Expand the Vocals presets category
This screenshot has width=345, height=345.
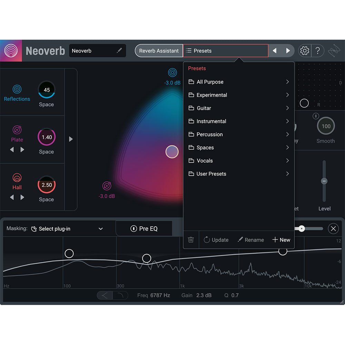pos(205,160)
